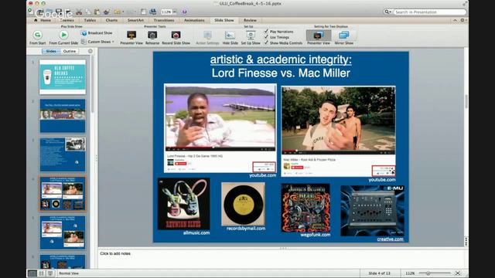Open search options magnifier dropdown
This screenshot has height=278, width=495.
tap(387, 12)
